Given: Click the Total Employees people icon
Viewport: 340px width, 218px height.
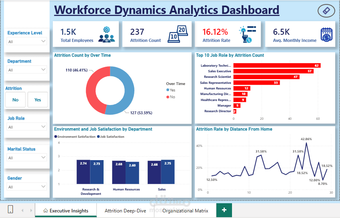Looking at the screenshot, I should pos(106,34).
